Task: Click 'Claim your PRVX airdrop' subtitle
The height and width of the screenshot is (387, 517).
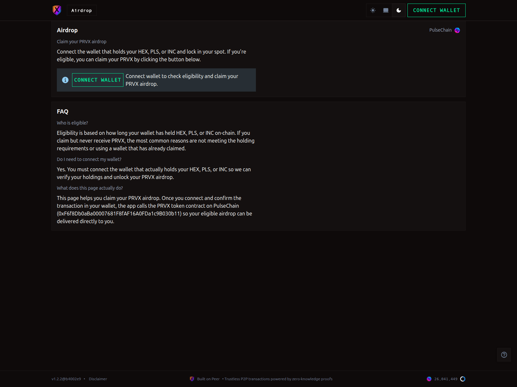Action: [x=82, y=42]
